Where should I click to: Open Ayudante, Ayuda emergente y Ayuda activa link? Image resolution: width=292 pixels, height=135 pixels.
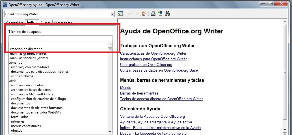tap(156, 122)
